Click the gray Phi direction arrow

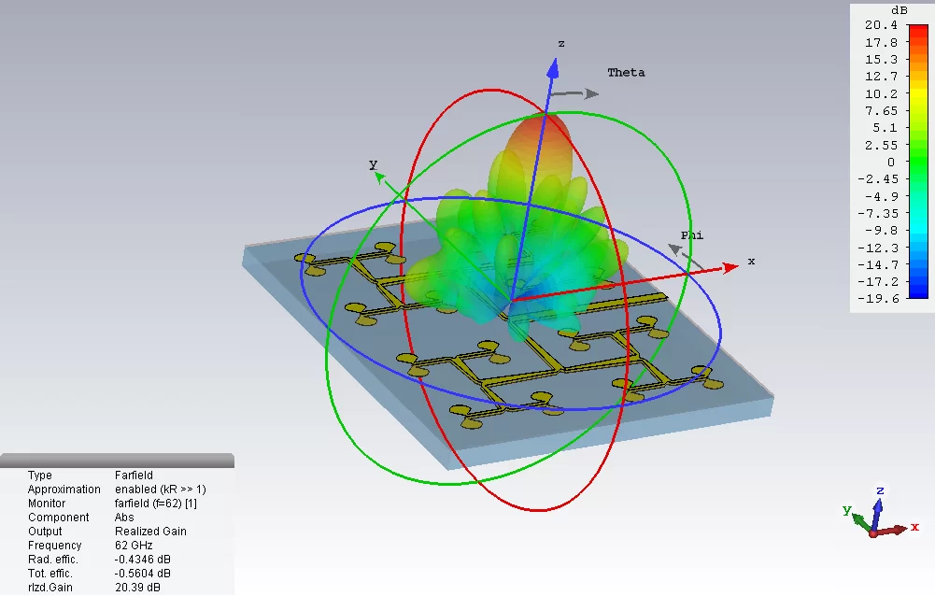coord(684,257)
